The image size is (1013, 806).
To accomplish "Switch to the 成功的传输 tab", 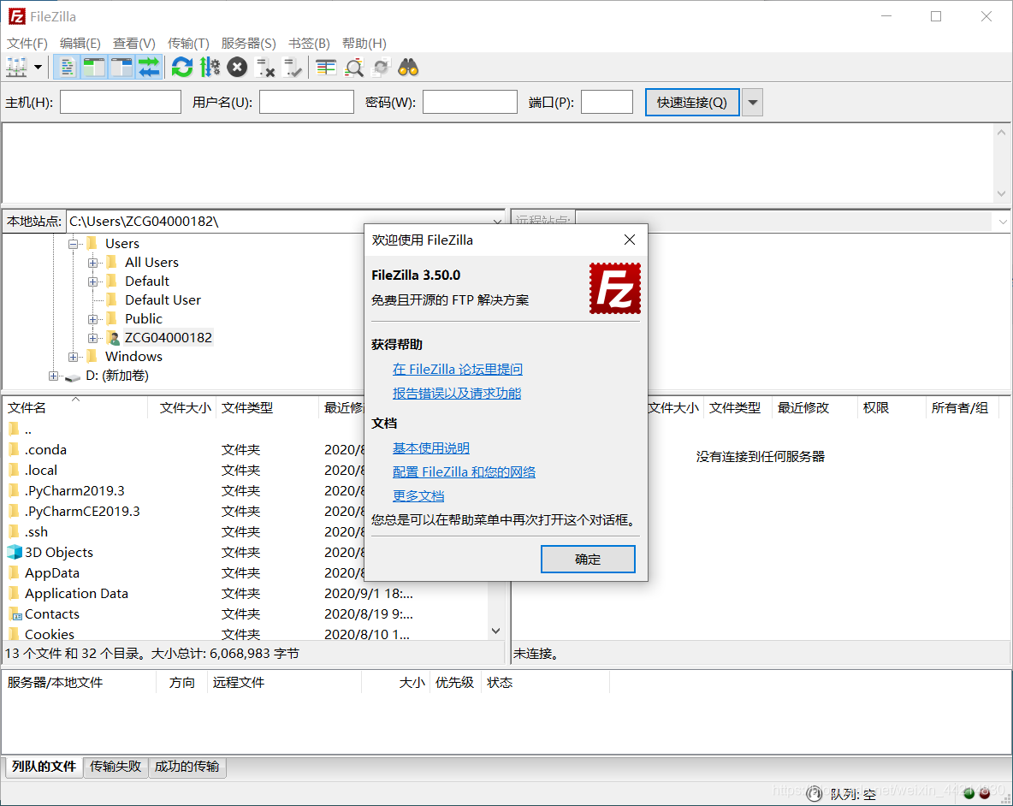I will coord(187,767).
